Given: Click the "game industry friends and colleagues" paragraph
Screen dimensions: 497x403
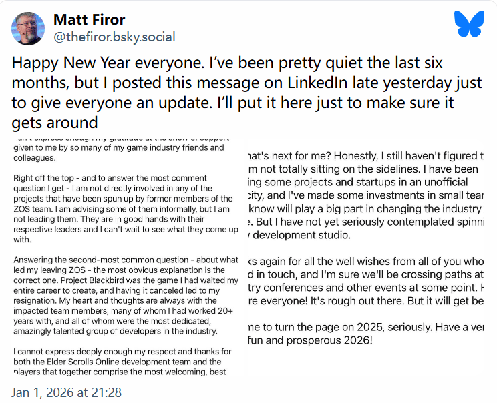Looking at the screenshot, I should coord(124,153).
